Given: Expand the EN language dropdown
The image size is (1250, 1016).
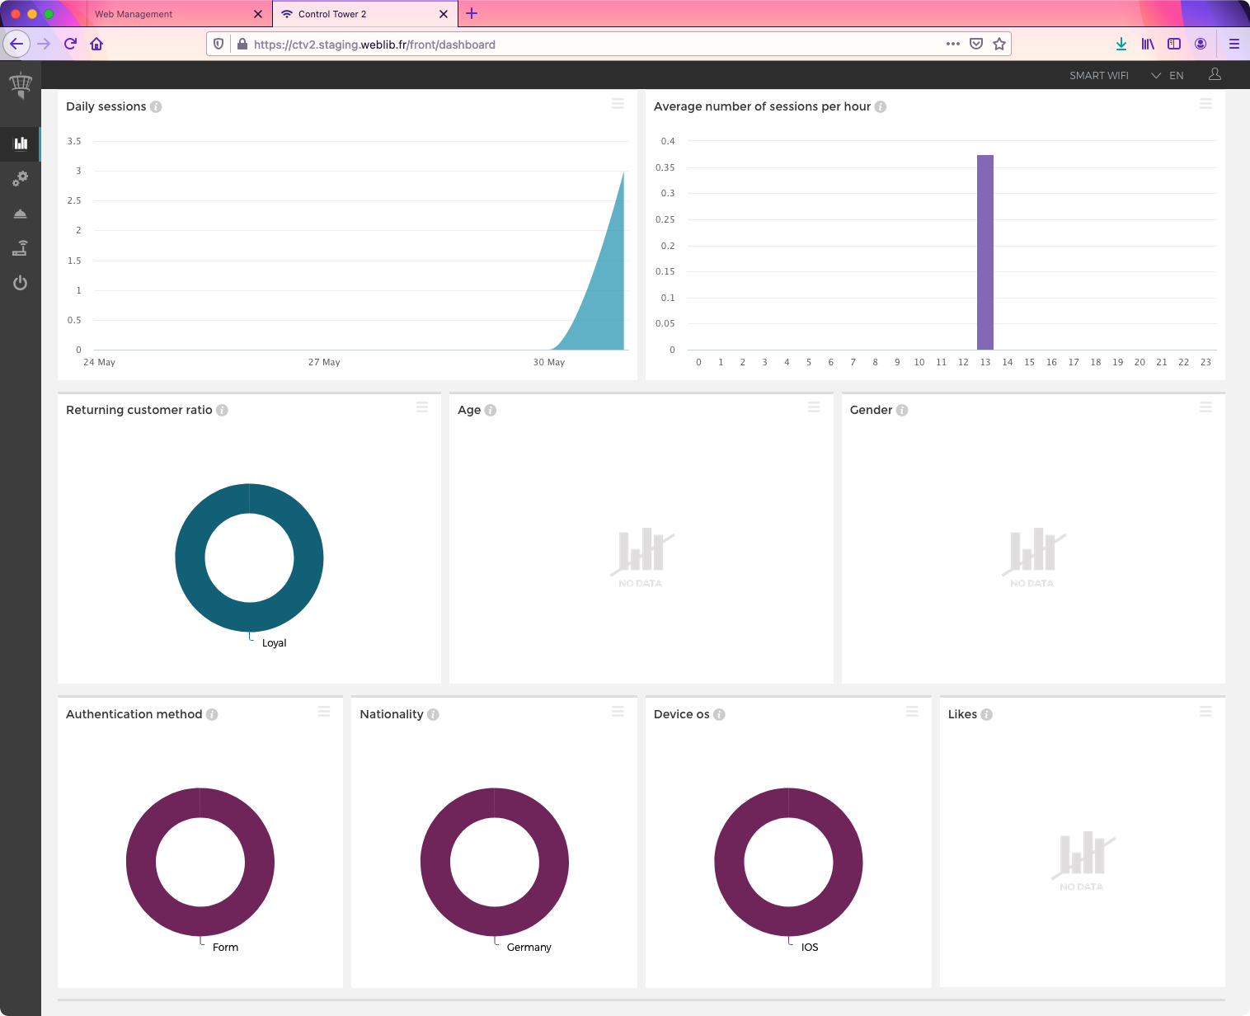Looking at the screenshot, I should coord(1168,76).
